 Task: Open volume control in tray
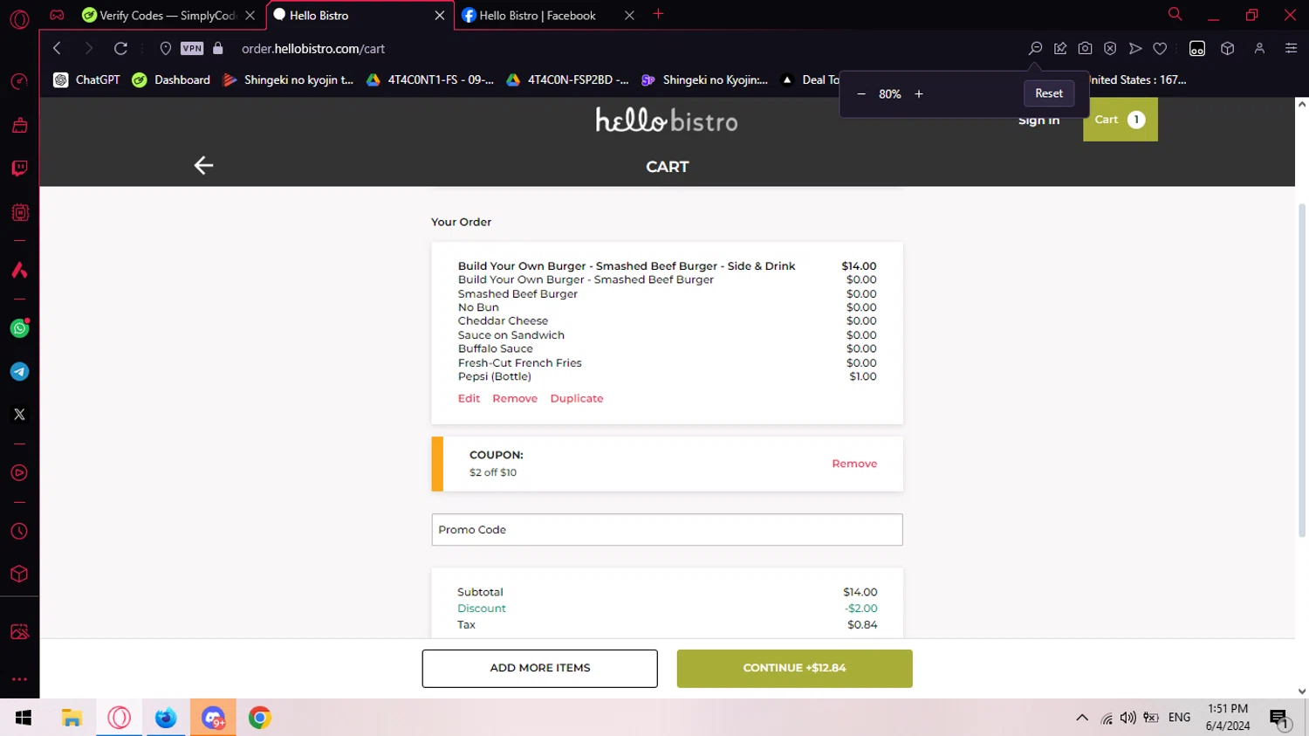click(1127, 718)
